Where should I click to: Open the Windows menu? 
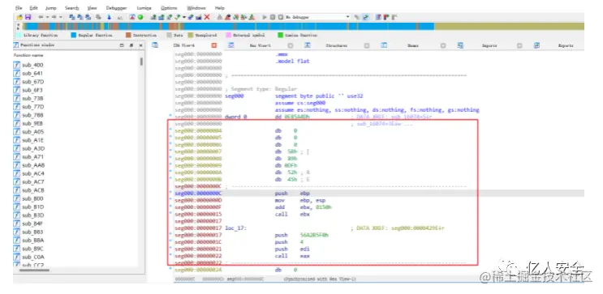[x=196, y=7]
